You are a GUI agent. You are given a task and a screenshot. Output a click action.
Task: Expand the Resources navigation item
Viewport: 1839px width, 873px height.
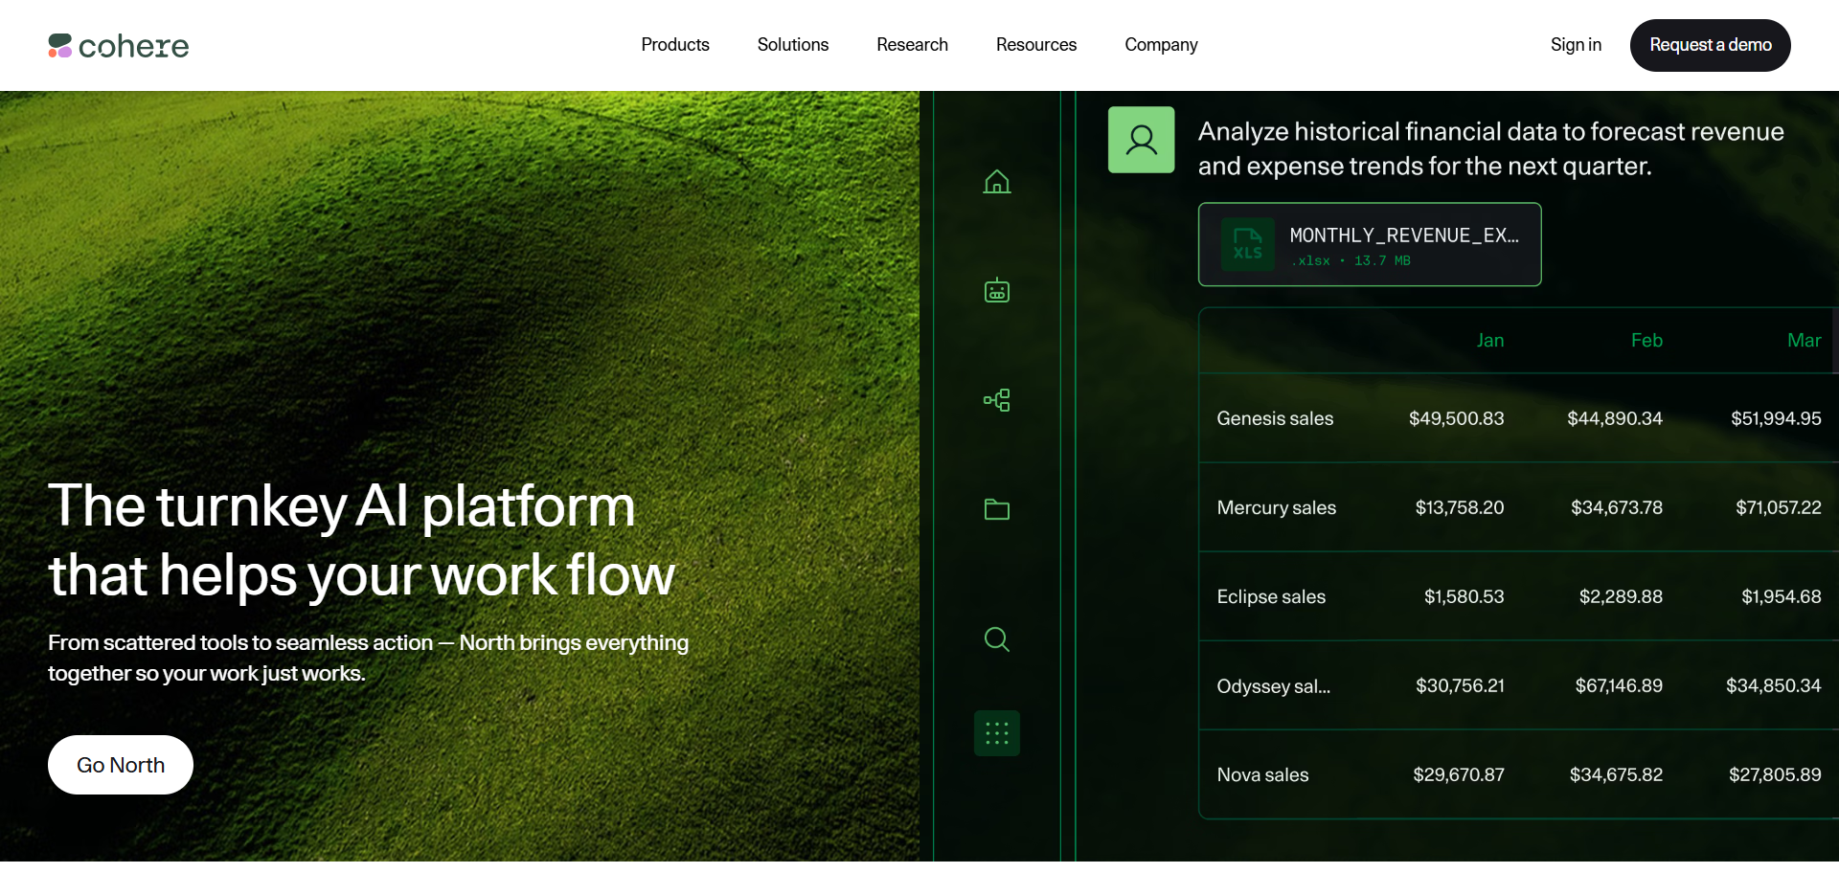[x=1035, y=45]
